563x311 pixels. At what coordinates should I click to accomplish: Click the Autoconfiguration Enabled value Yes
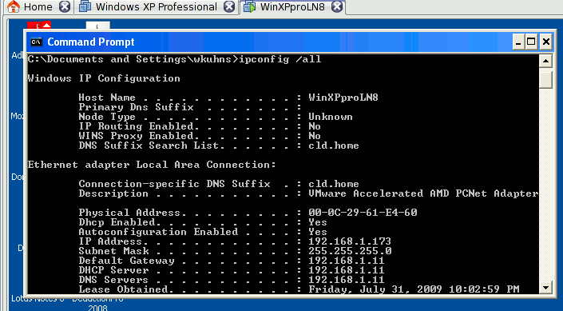point(318,232)
